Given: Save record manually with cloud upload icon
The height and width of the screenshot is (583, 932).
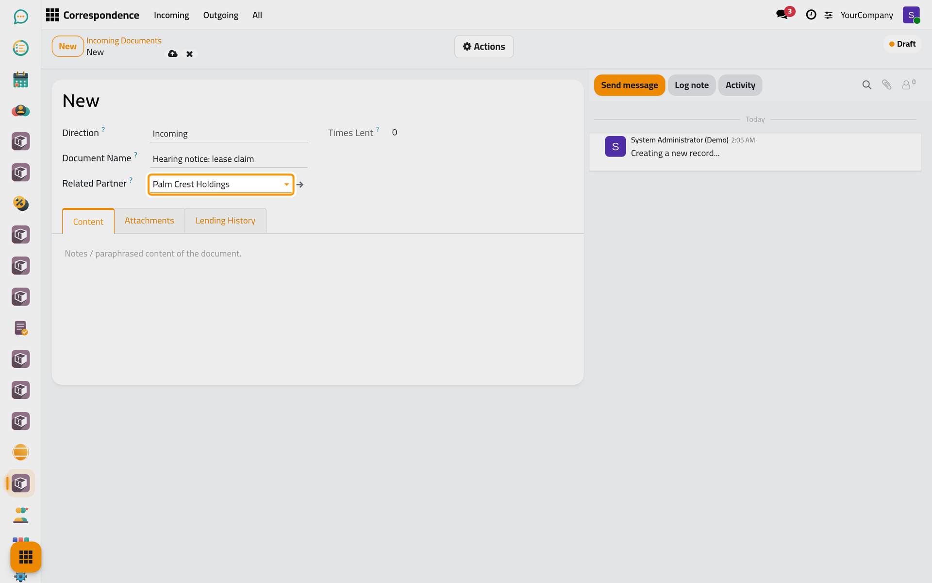Looking at the screenshot, I should click(x=172, y=54).
